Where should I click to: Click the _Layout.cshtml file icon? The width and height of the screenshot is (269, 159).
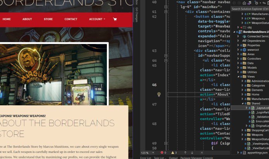(253, 108)
